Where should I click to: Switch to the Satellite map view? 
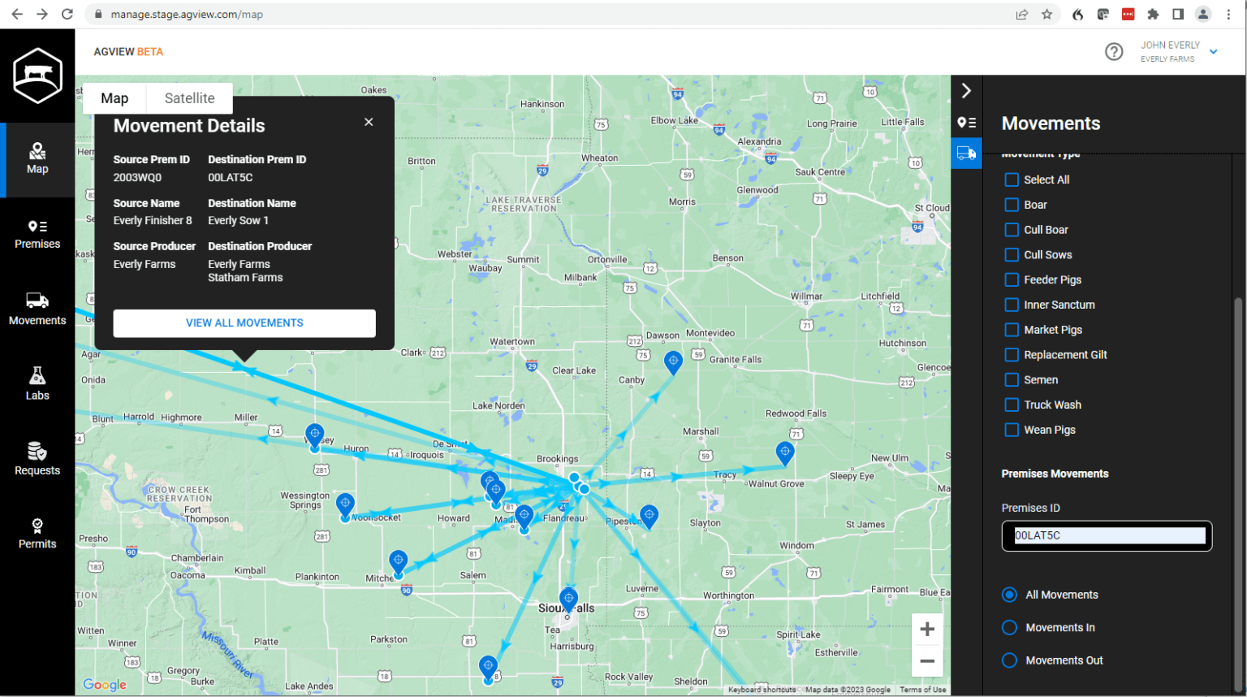pos(189,97)
